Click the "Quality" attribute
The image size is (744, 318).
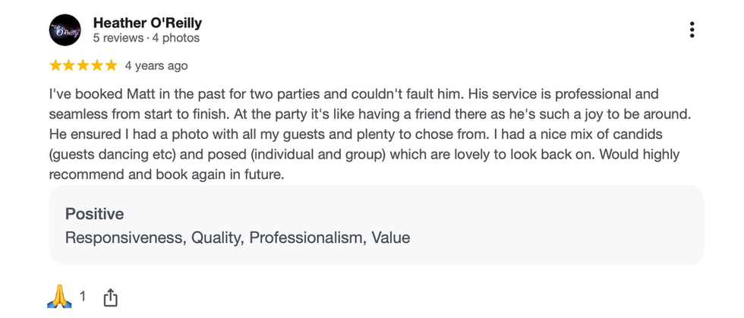(216, 238)
